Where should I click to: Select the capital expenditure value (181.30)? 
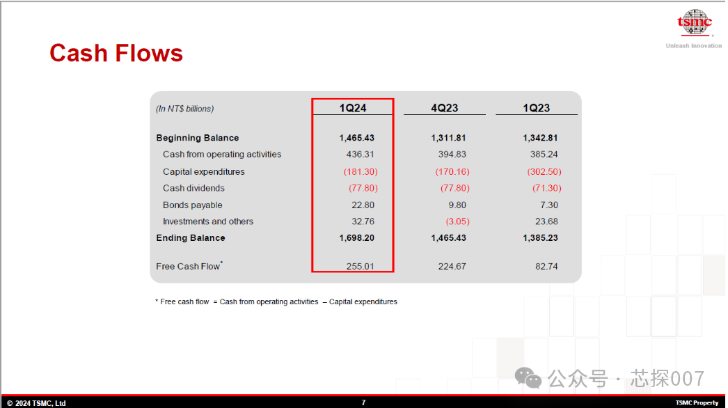361,171
